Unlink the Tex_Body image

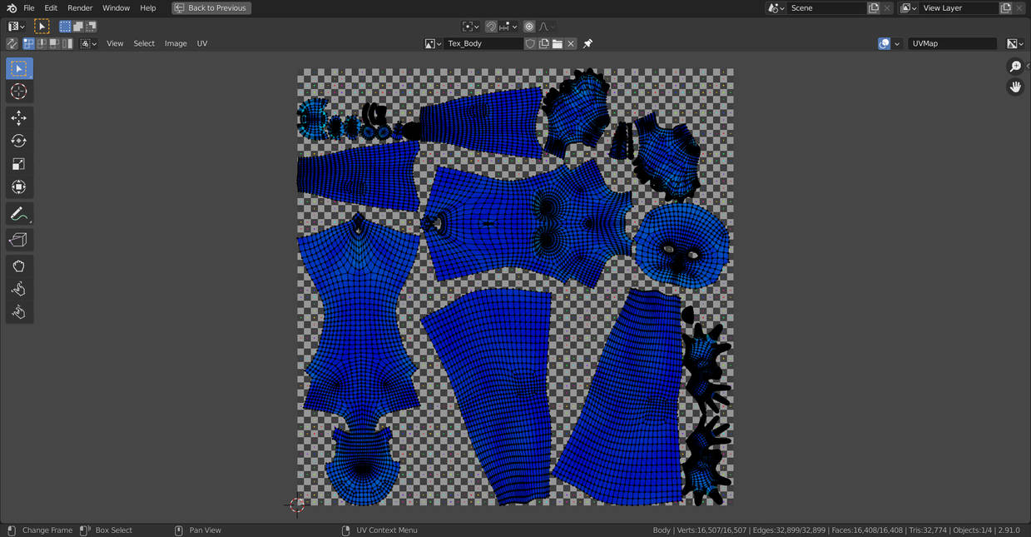point(571,43)
